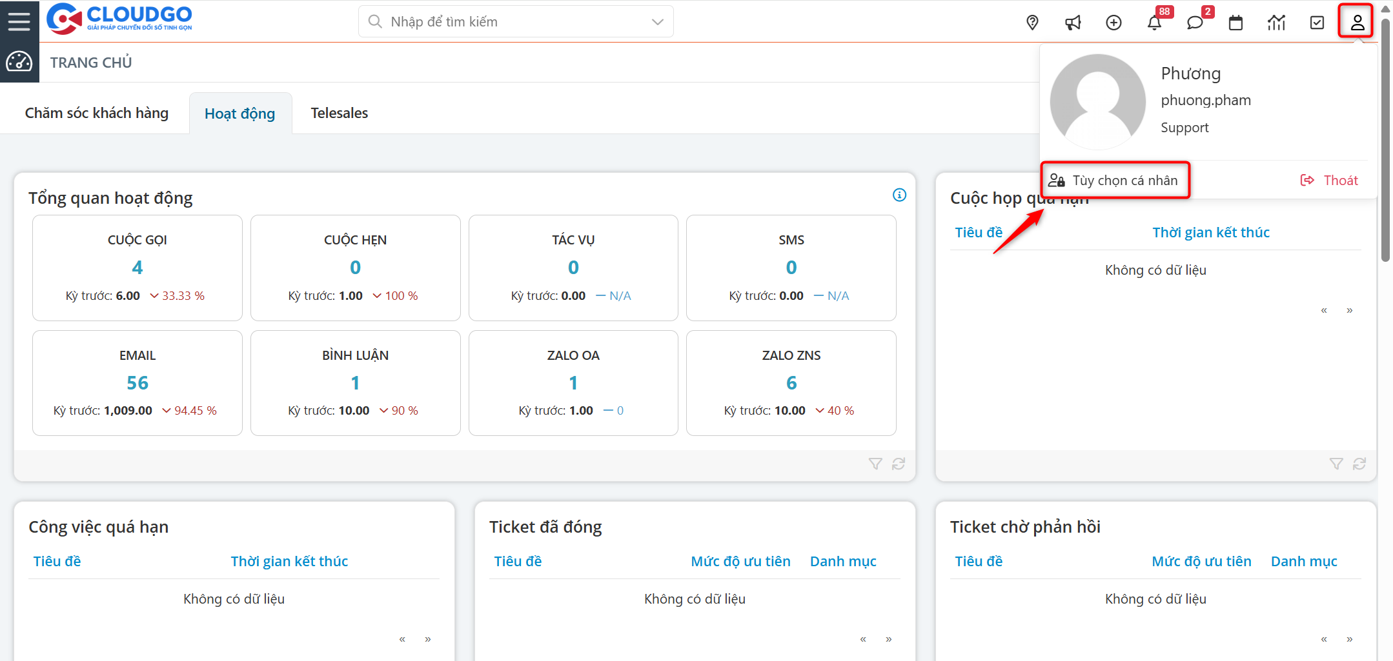Viewport: 1393px width, 661px height.
Task: Click the quick create plus icon
Action: point(1113,23)
